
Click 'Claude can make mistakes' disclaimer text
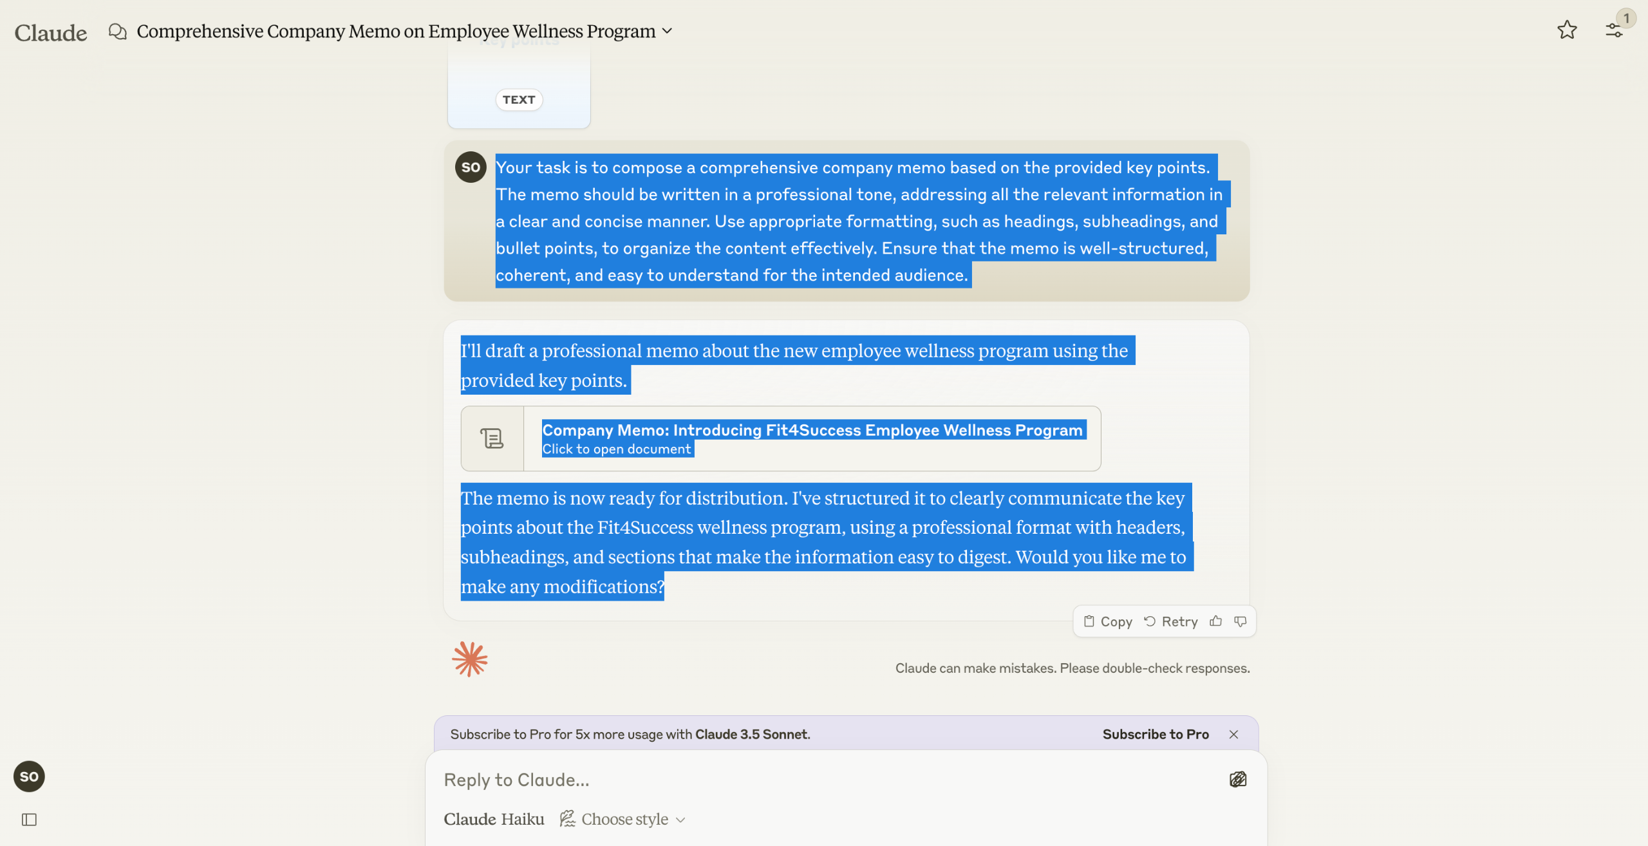1072,668
